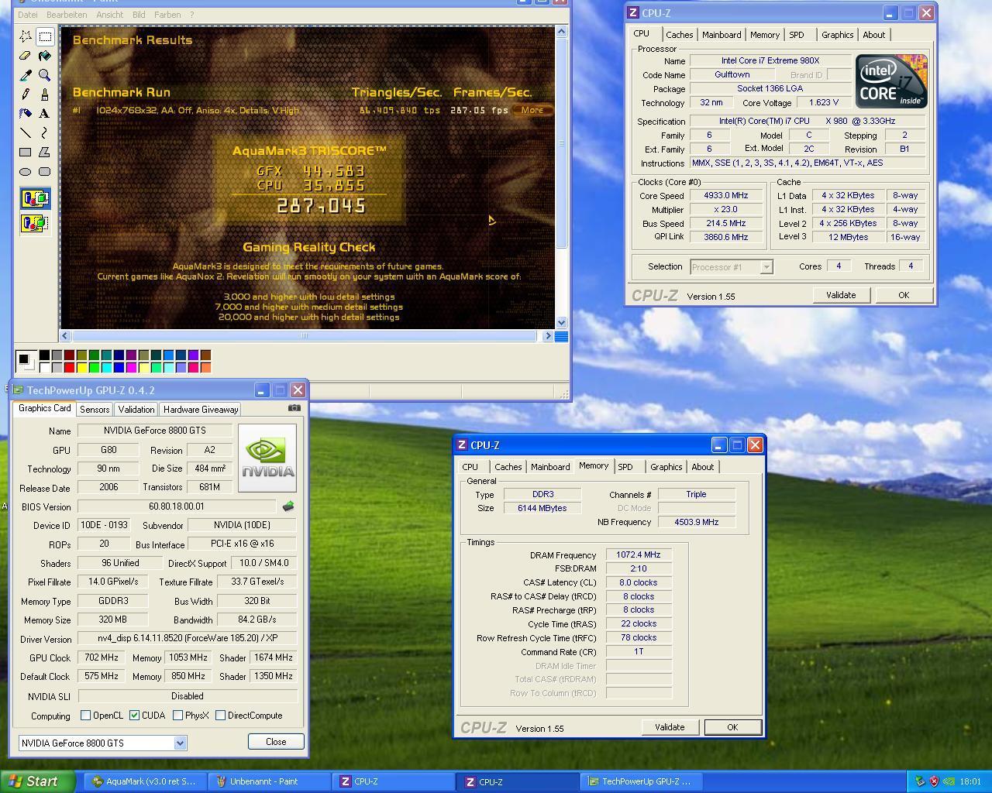Choose the Ellipse shape tool
Image resolution: width=992 pixels, height=793 pixels.
point(26,172)
